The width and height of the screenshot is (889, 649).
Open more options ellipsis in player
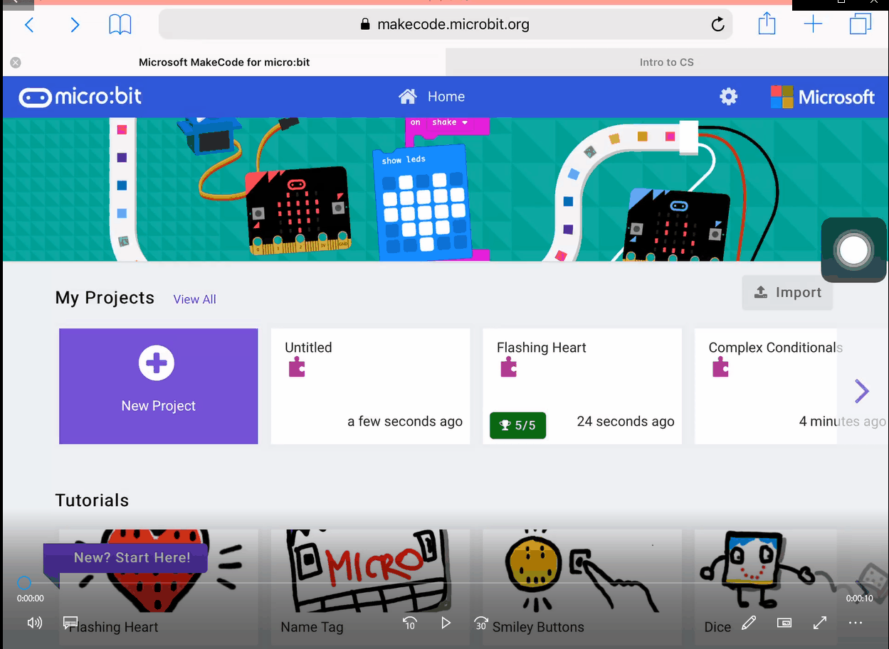pyautogui.click(x=856, y=623)
